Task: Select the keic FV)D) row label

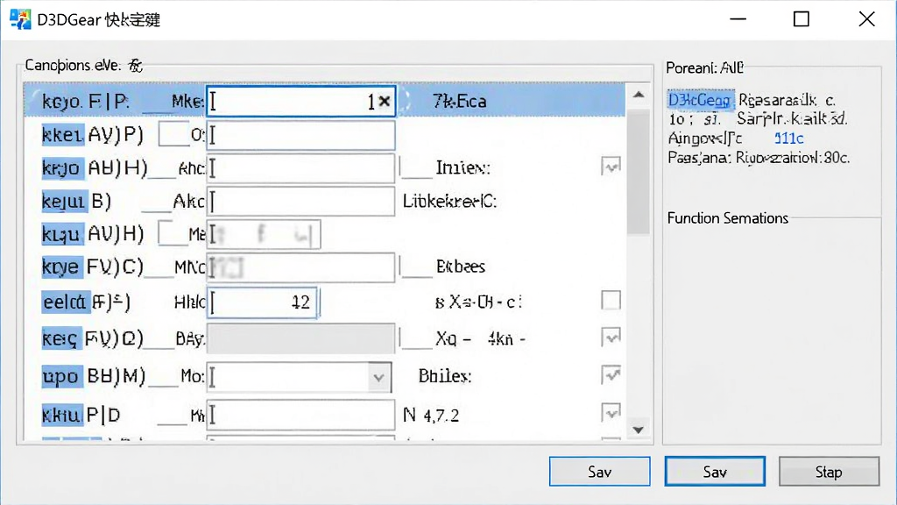Action: [92, 338]
